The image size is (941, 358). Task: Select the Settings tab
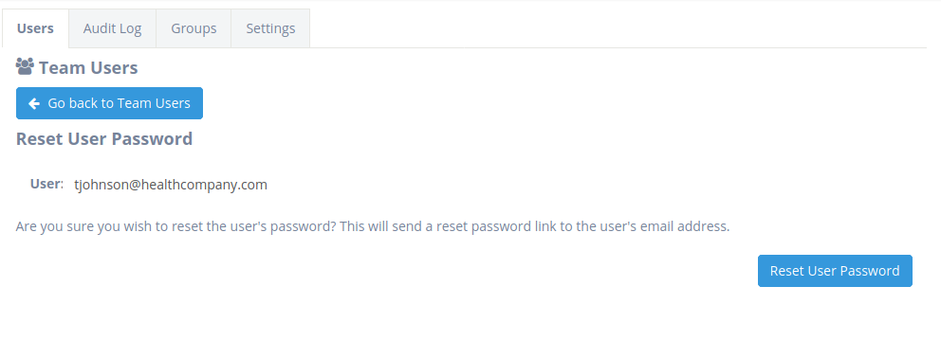270,28
